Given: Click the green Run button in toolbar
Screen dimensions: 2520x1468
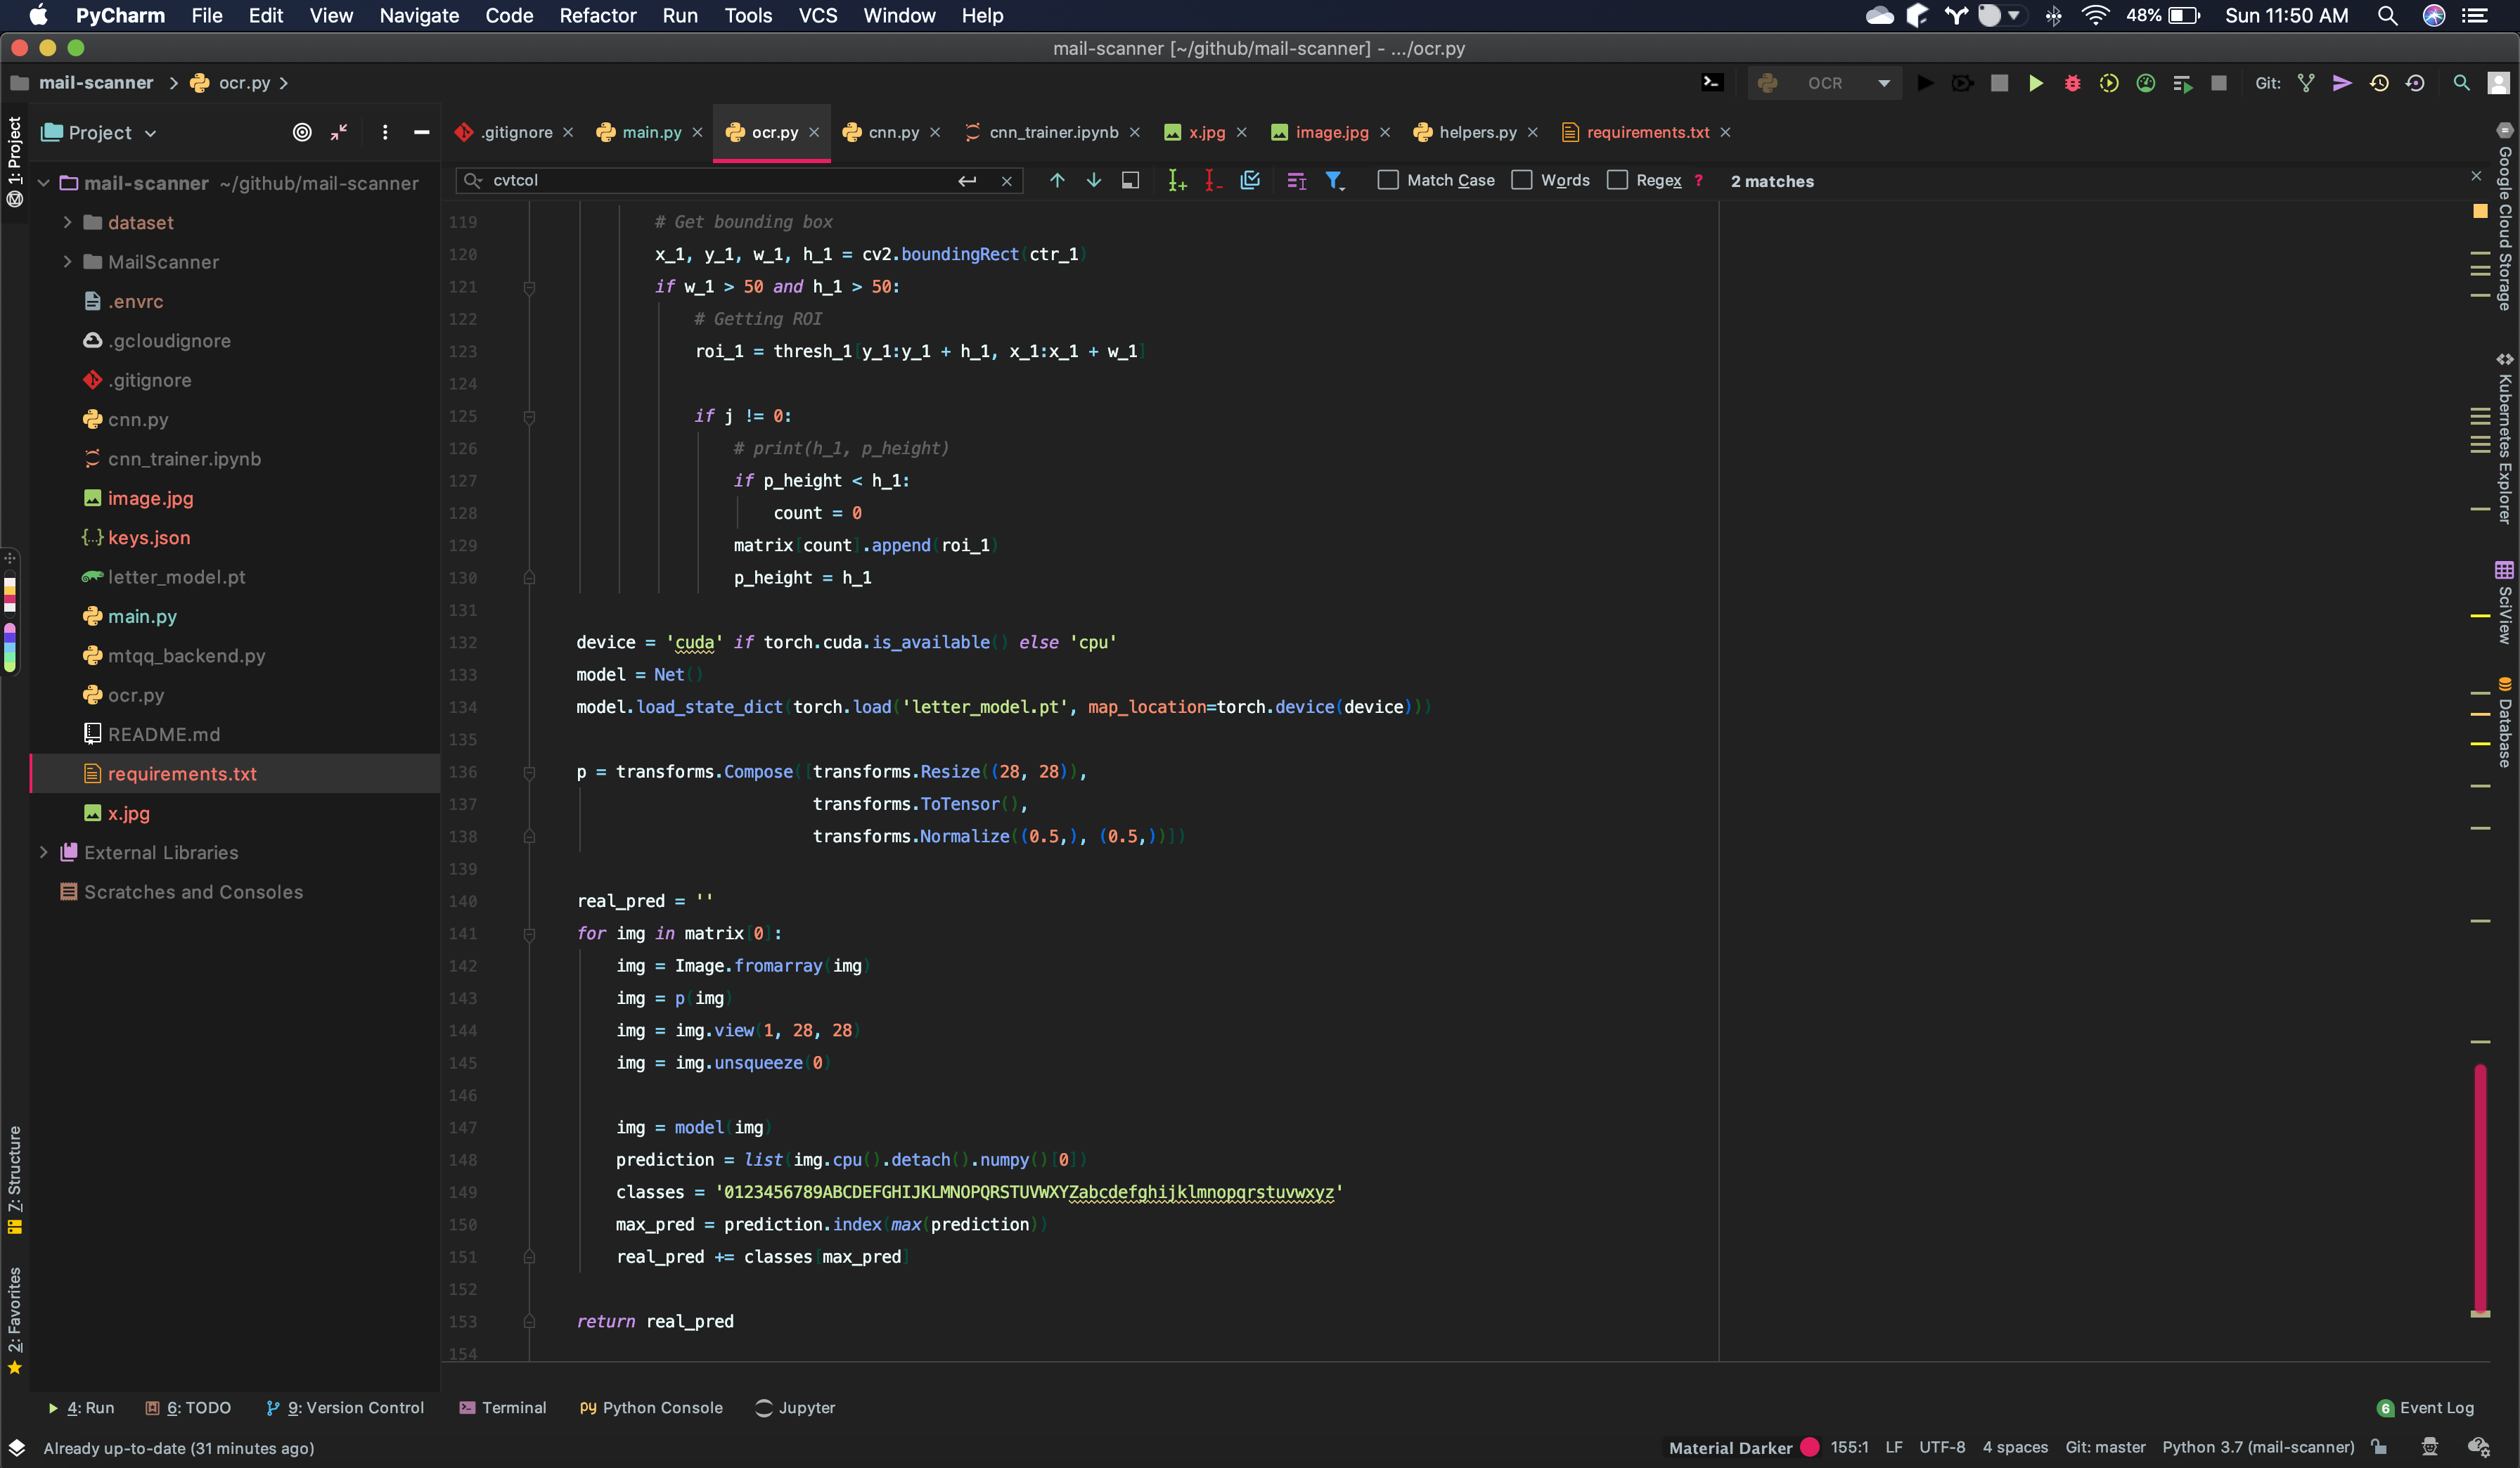Looking at the screenshot, I should [x=2035, y=83].
